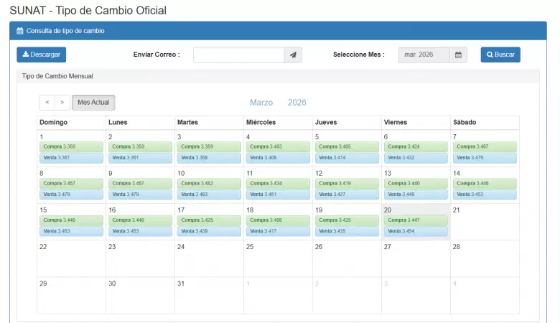The width and height of the screenshot is (560, 323).
Task: Click the Marzo 2026 calendar title
Action: 278,103
